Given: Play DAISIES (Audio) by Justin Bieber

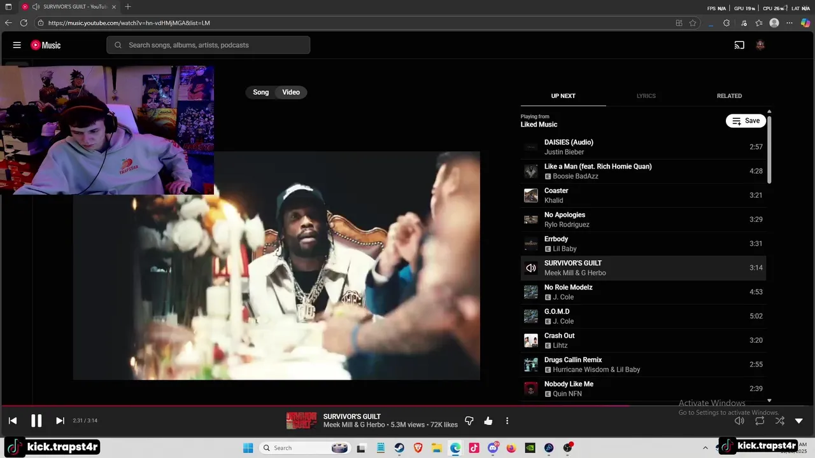Looking at the screenshot, I should click(643, 147).
